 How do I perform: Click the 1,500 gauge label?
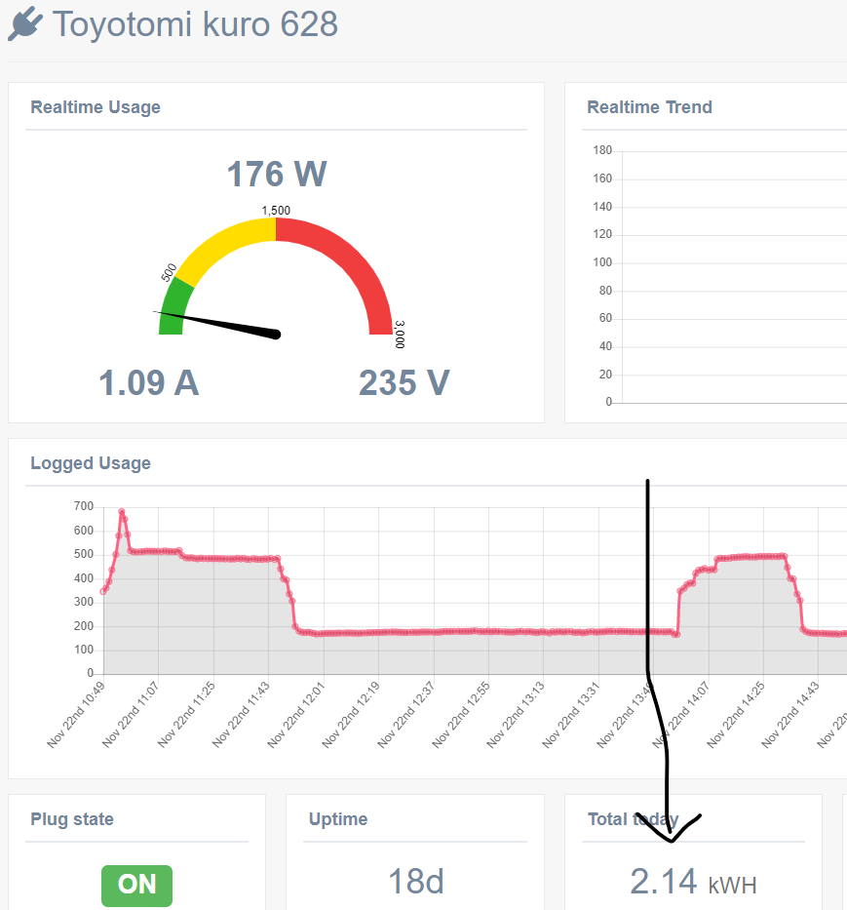[276, 210]
